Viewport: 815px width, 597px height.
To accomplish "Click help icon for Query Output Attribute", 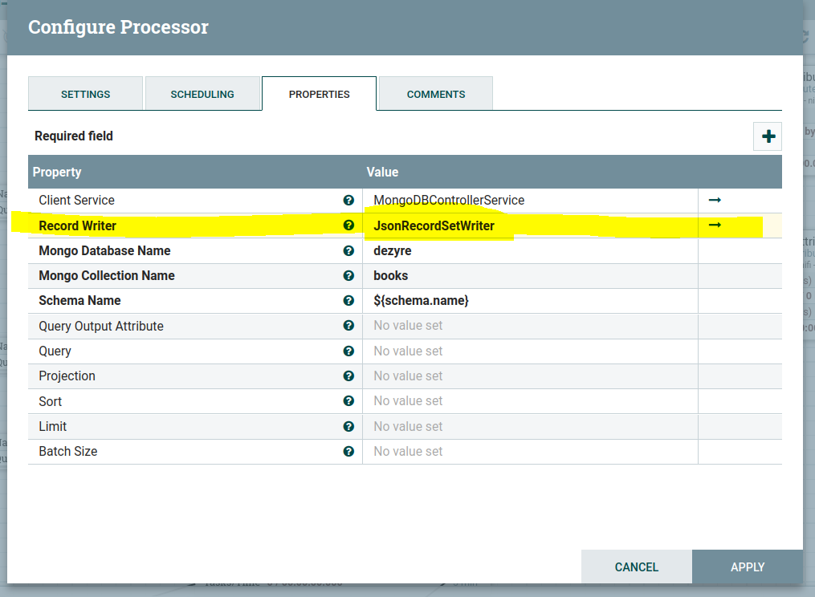I will (348, 326).
